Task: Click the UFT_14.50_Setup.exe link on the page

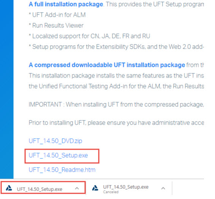Action: [58, 155]
